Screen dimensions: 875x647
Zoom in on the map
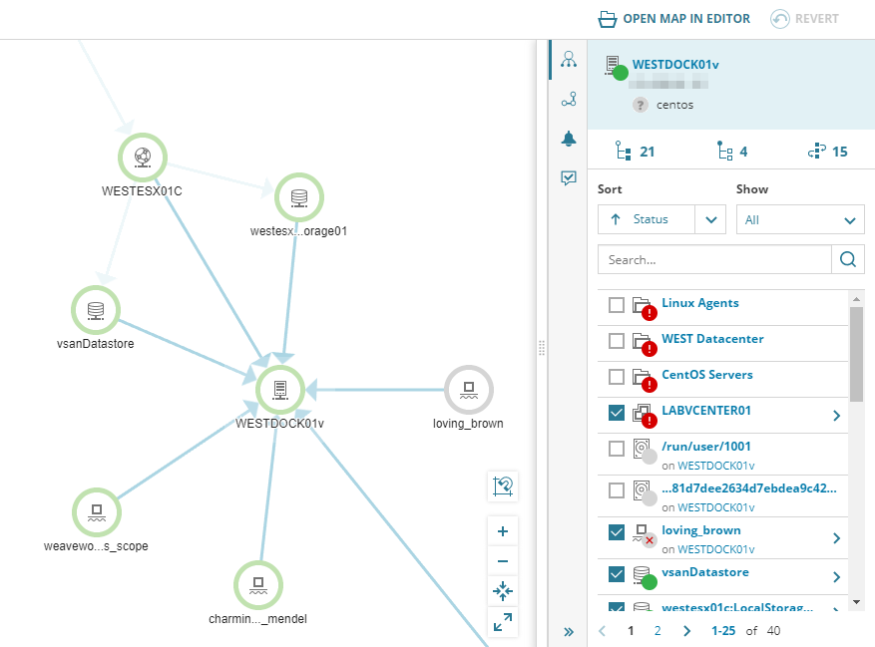503,531
